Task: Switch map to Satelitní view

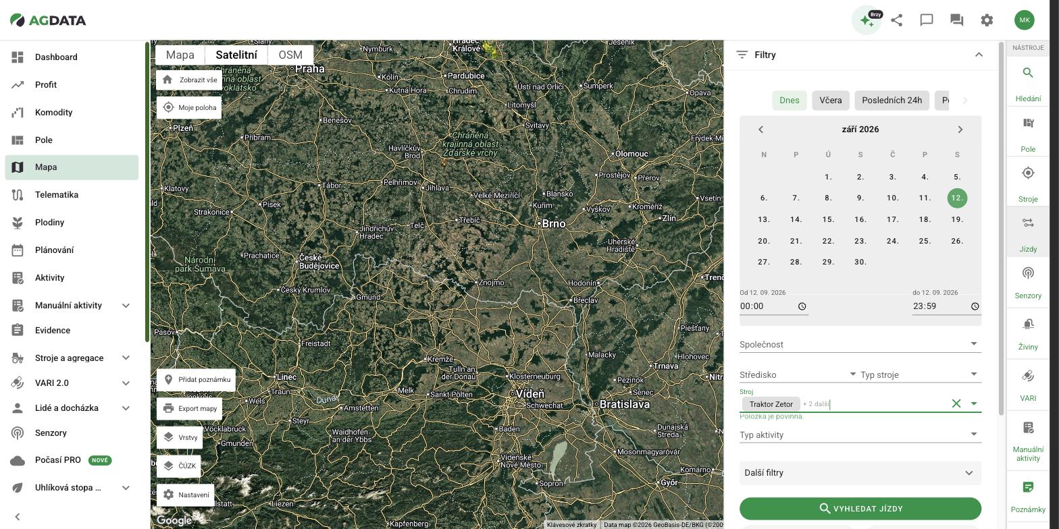Action: click(236, 55)
